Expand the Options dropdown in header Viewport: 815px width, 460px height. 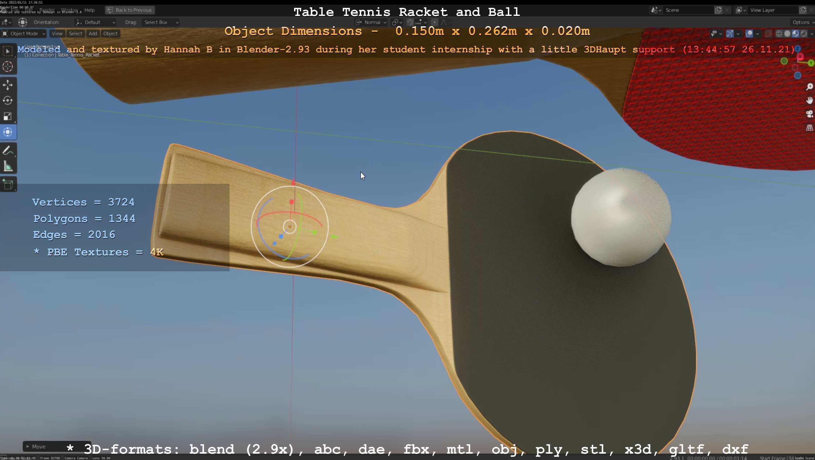point(803,22)
